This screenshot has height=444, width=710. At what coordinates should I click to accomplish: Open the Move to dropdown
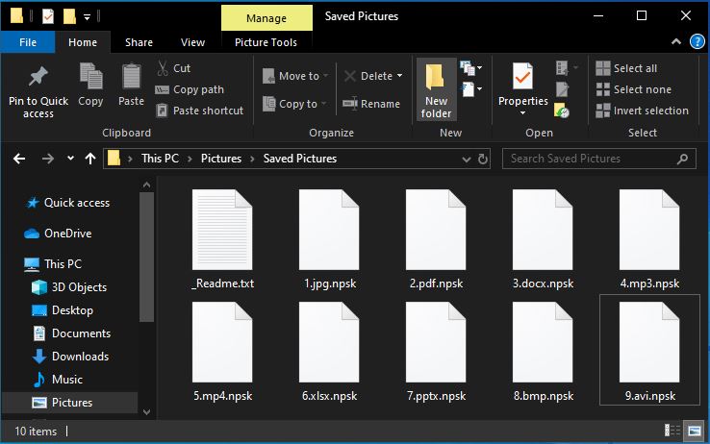(295, 76)
